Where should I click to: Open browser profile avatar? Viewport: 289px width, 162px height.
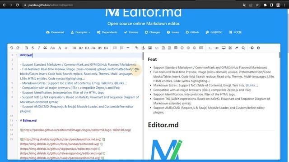pyautogui.click(x=278, y=5)
